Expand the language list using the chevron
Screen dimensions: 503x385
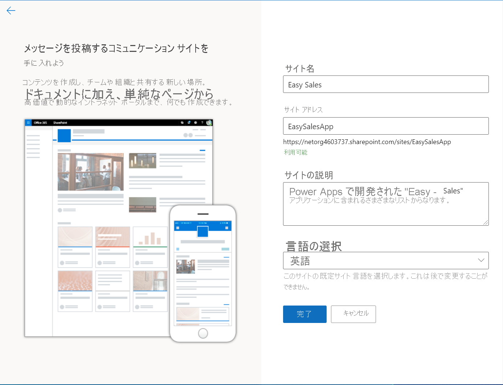tap(481, 260)
